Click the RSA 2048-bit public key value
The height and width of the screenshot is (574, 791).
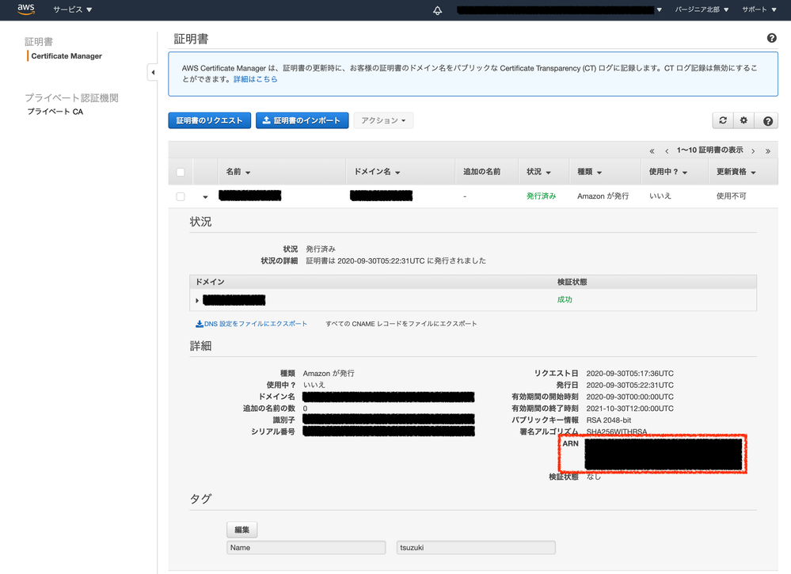[608, 420]
